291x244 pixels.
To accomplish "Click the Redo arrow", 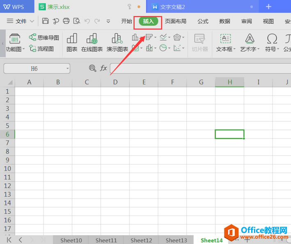I will pos(97,21).
